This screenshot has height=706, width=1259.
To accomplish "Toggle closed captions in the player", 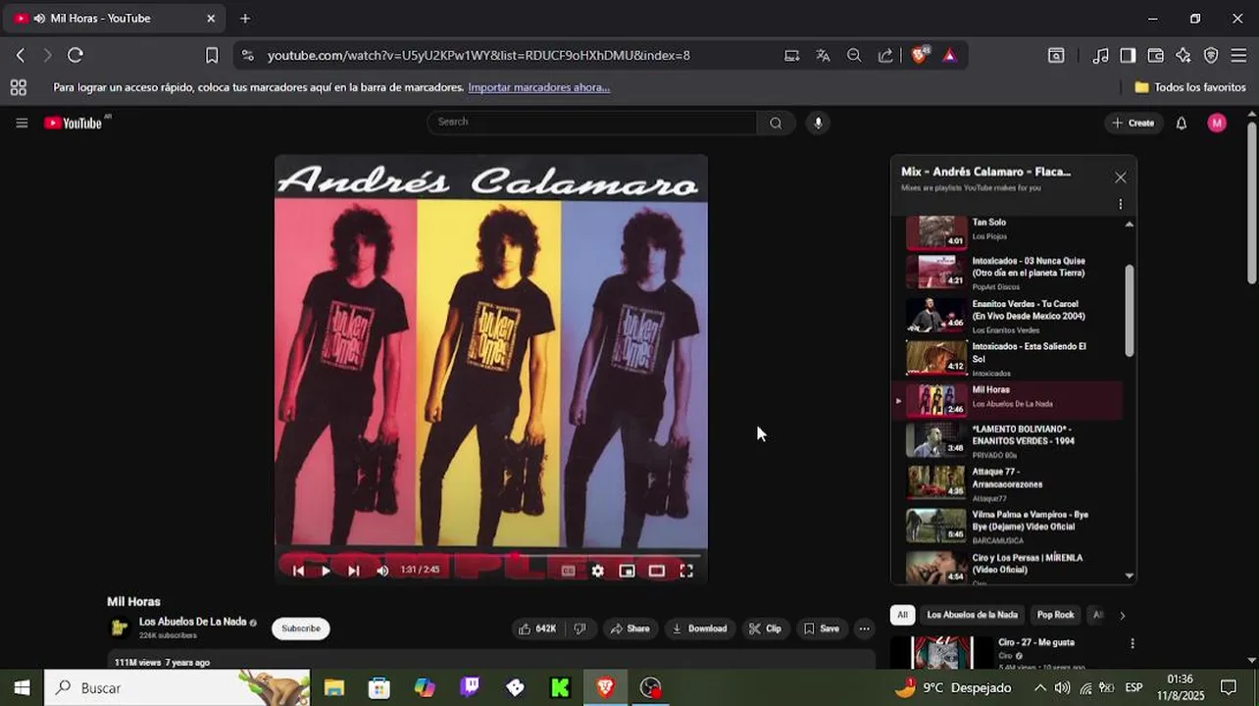I will 568,571.
